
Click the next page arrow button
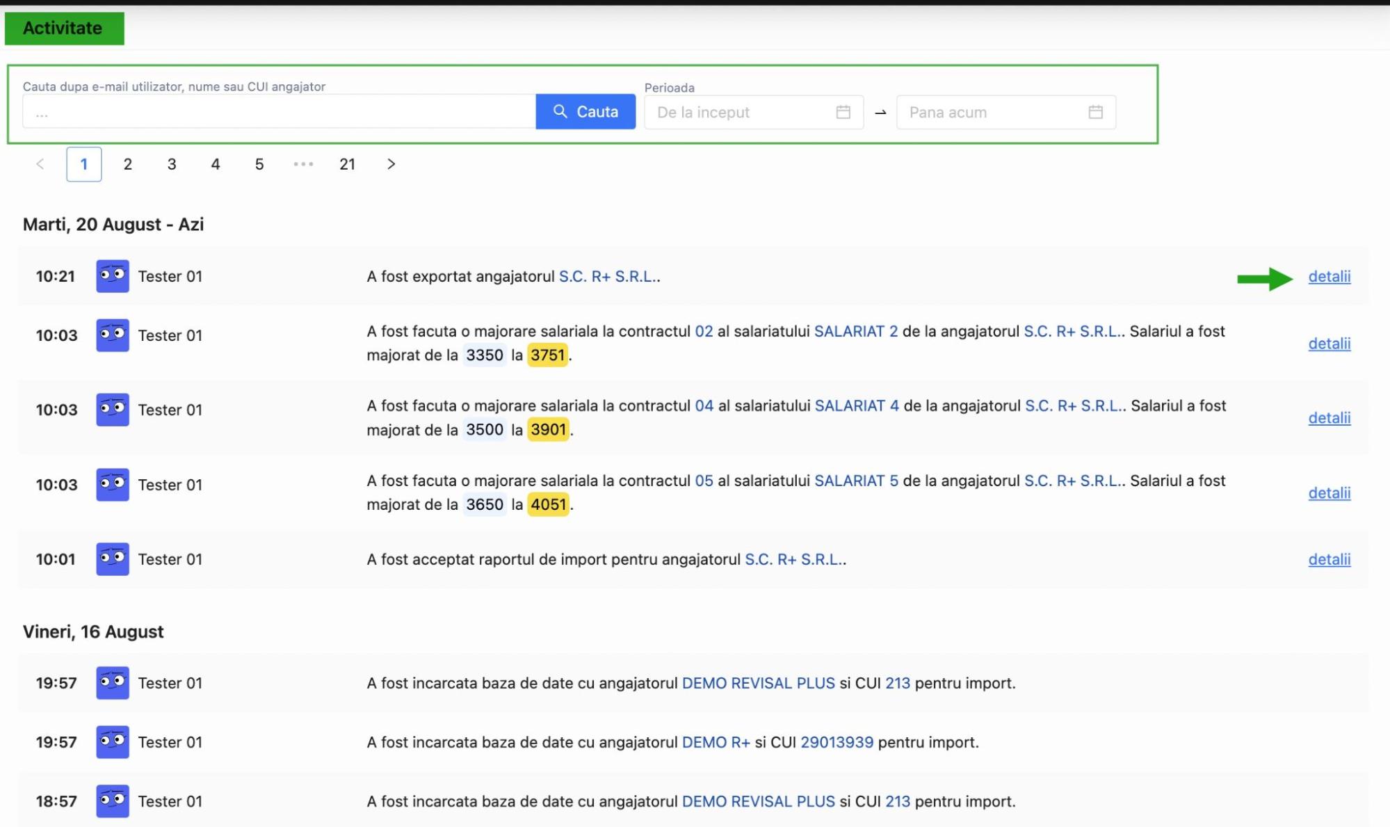click(389, 163)
